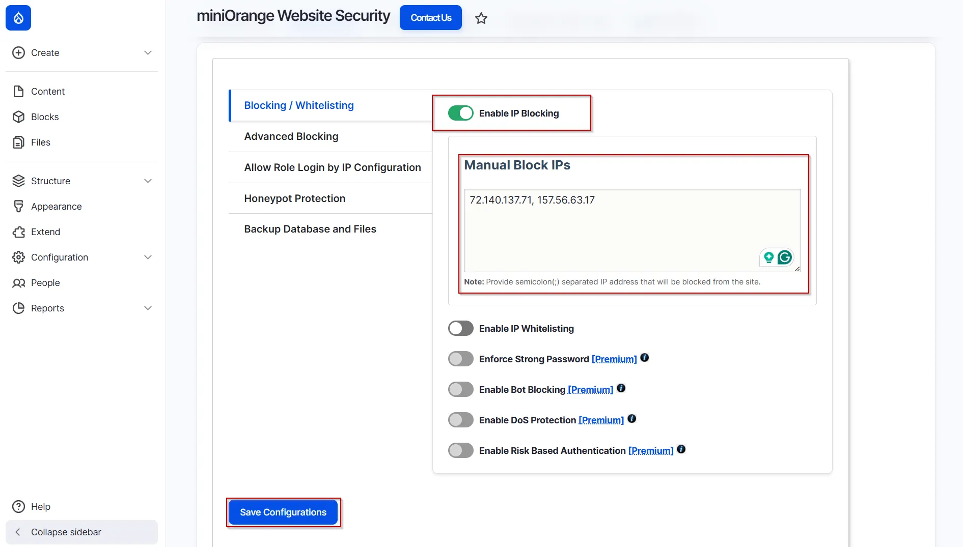Toggle Enable IP Whitelisting switch

(x=461, y=328)
